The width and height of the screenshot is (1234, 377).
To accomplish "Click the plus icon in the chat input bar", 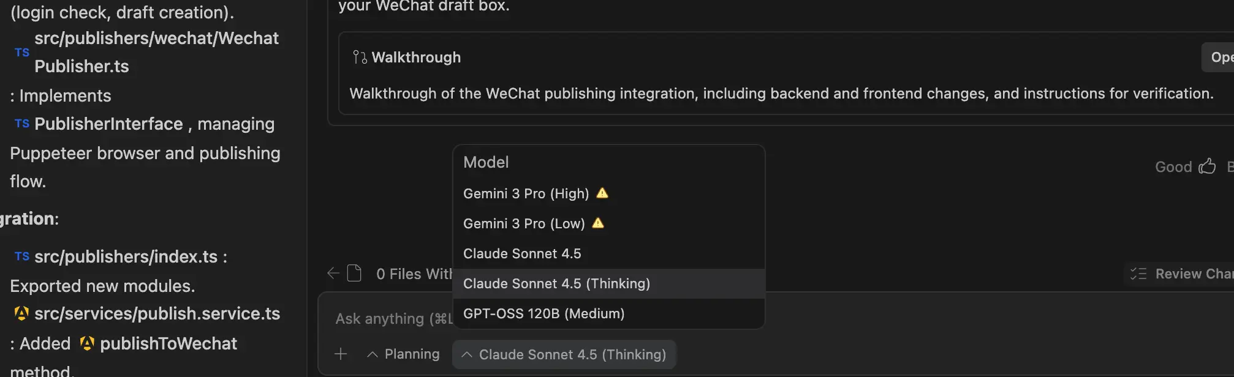I will coord(341,354).
